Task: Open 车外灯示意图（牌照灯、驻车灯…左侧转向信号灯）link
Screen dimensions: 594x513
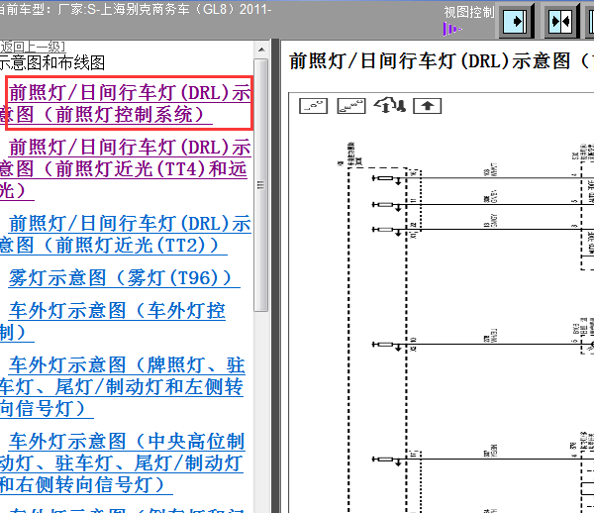Action: [x=123, y=387]
